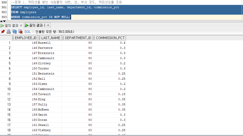Click the sort icon in COMMISSION_PCT header
The image size is (243, 136).
(x=94, y=38)
